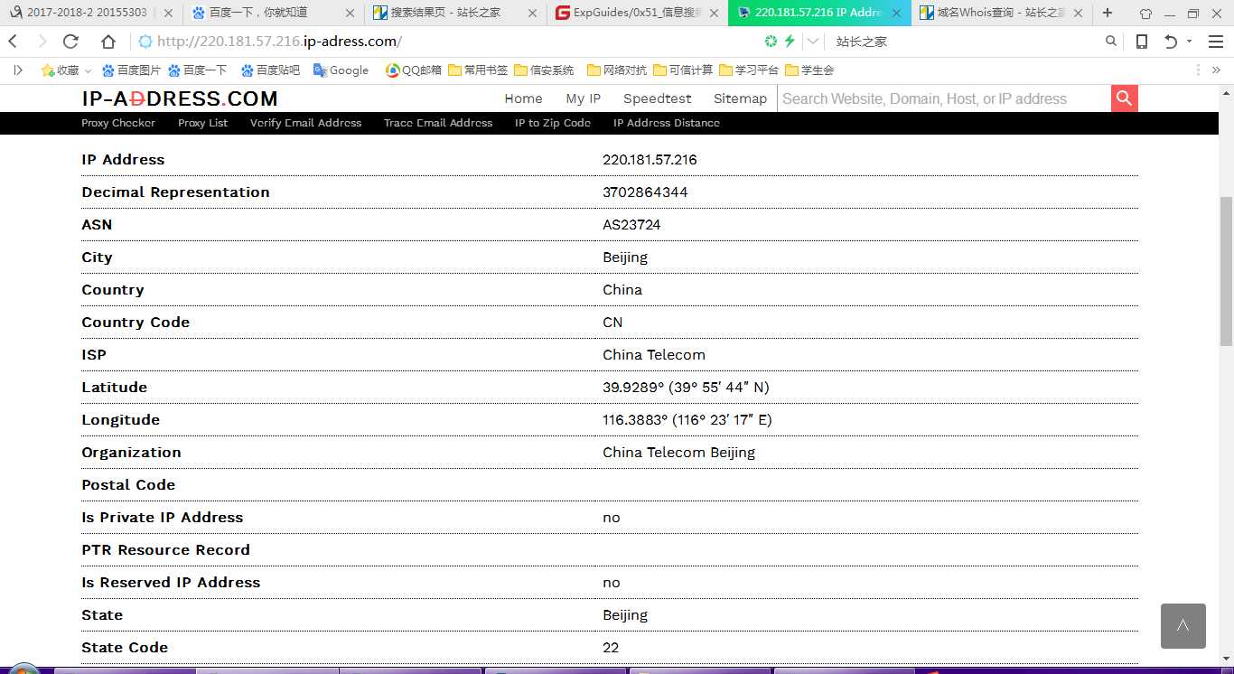
Task: Open the IP to Zip Code link
Action: tap(553, 123)
